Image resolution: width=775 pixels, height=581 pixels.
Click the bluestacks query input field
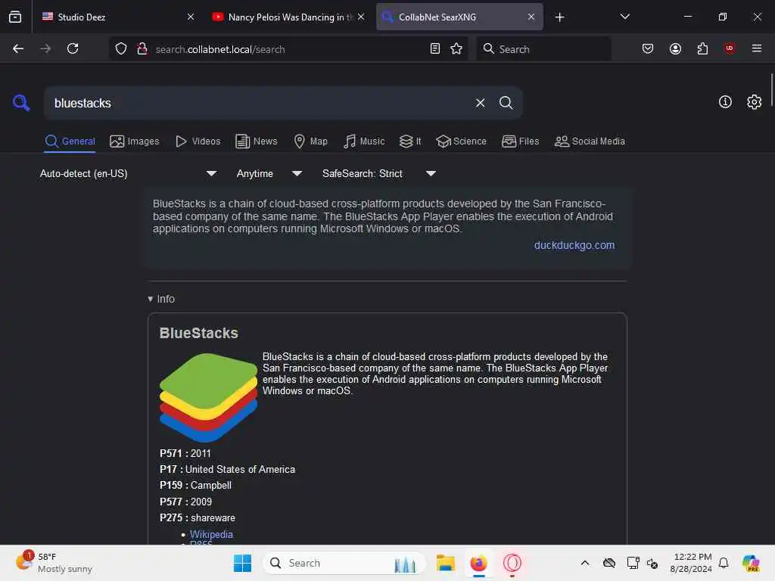[x=257, y=103]
